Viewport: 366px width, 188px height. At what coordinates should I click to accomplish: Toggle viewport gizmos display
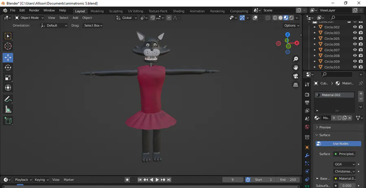pos(242,18)
